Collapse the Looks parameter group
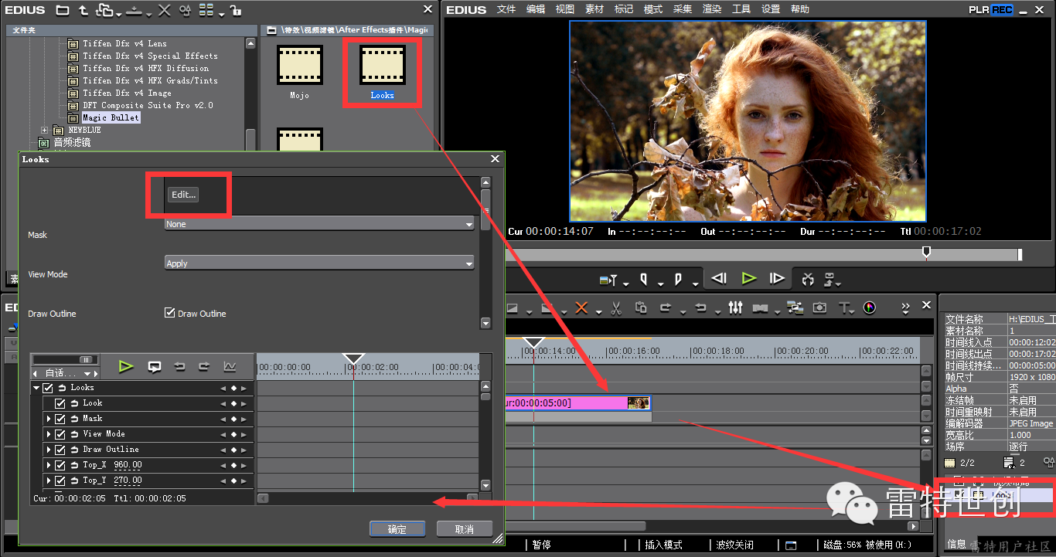The width and height of the screenshot is (1056, 557). pos(36,388)
